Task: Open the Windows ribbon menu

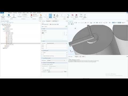Action: click(81, 16)
